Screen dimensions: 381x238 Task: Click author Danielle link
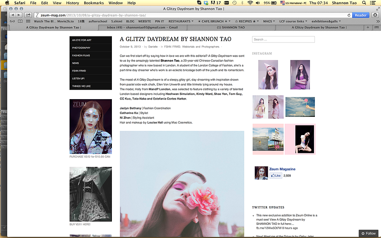click(x=153, y=47)
